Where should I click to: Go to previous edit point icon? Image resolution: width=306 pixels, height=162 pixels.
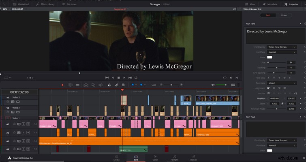click(x=237, y=78)
